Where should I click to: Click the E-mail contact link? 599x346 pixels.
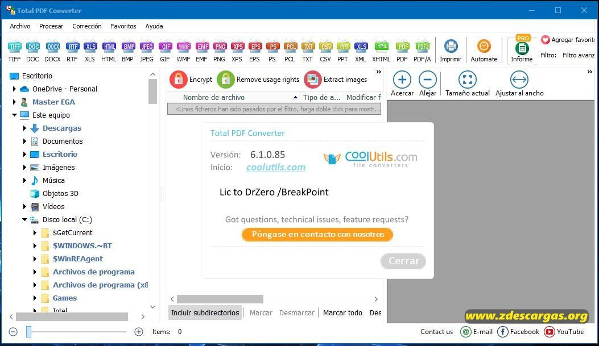coord(477,332)
